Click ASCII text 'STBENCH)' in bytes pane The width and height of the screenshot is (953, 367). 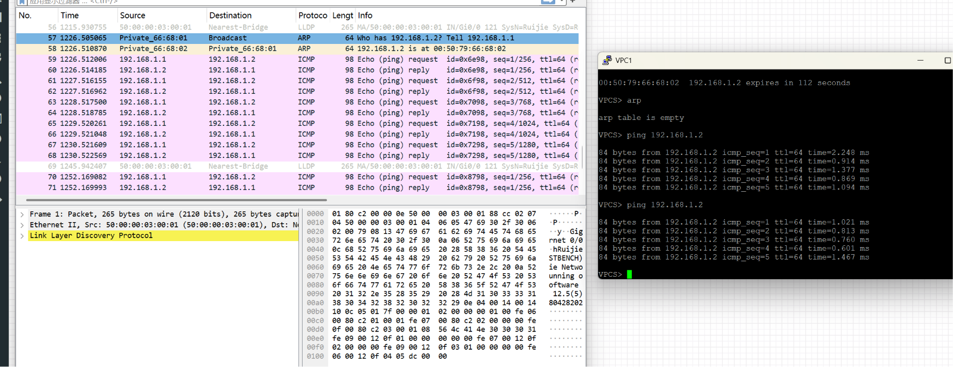click(565, 258)
